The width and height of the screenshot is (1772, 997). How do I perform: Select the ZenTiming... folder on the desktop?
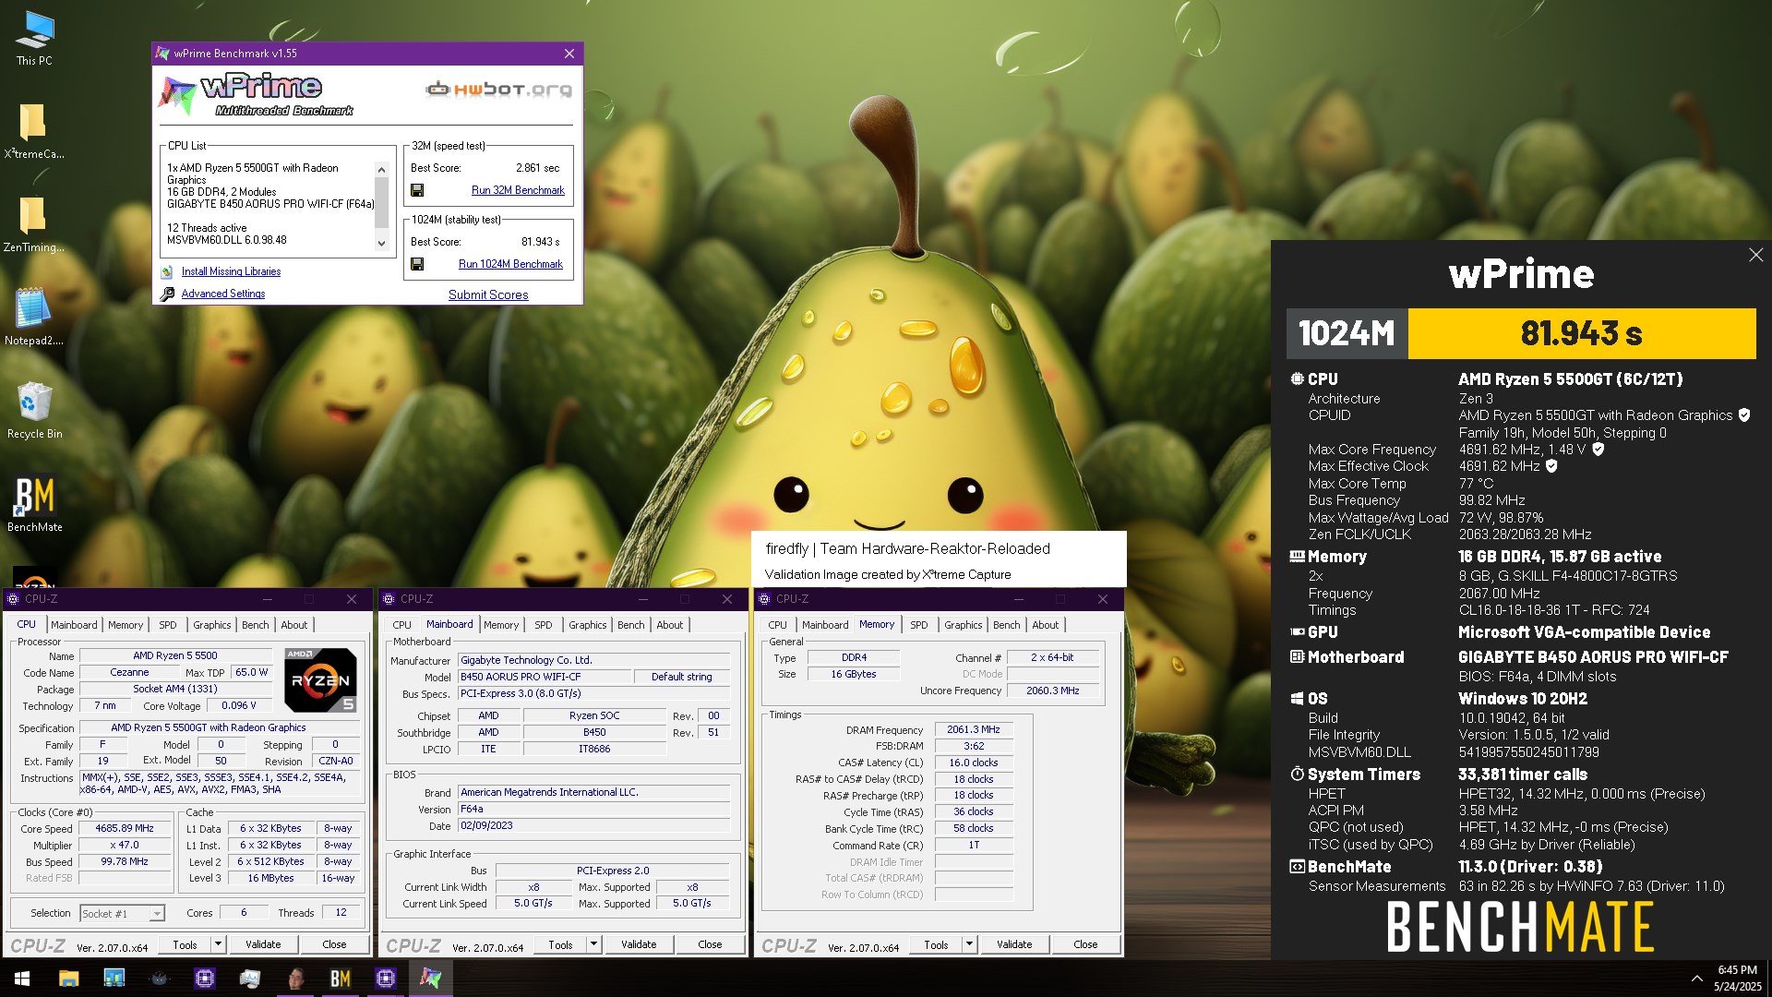point(34,223)
